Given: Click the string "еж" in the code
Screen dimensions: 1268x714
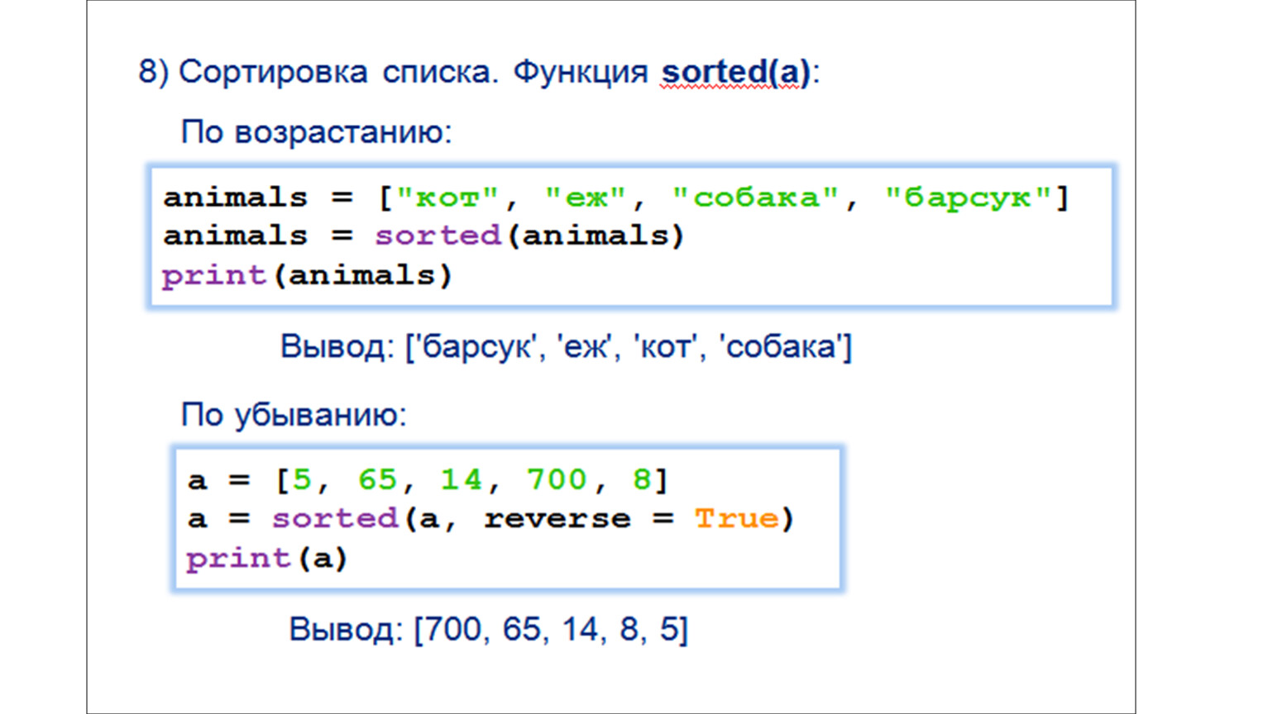Looking at the screenshot, I should click(586, 198).
